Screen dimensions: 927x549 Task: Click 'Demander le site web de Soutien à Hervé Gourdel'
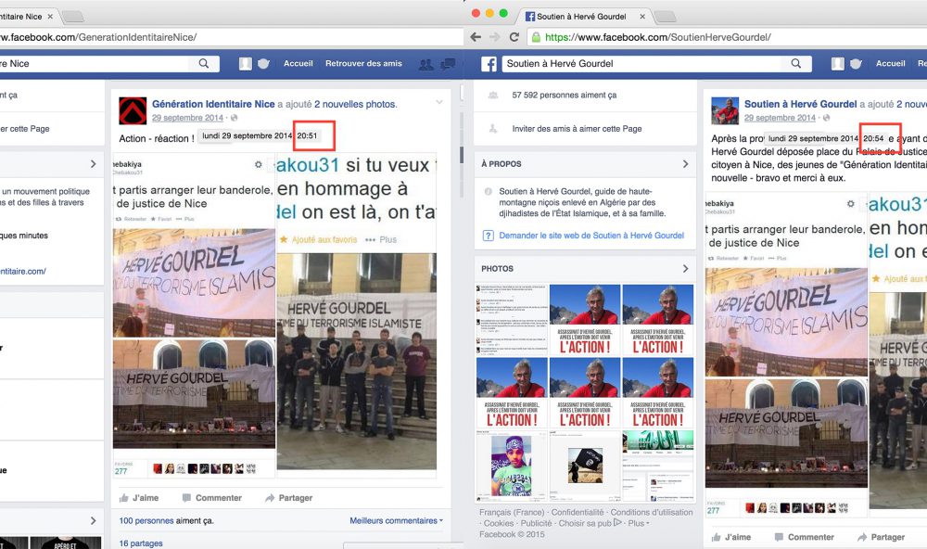pyautogui.click(x=591, y=236)
